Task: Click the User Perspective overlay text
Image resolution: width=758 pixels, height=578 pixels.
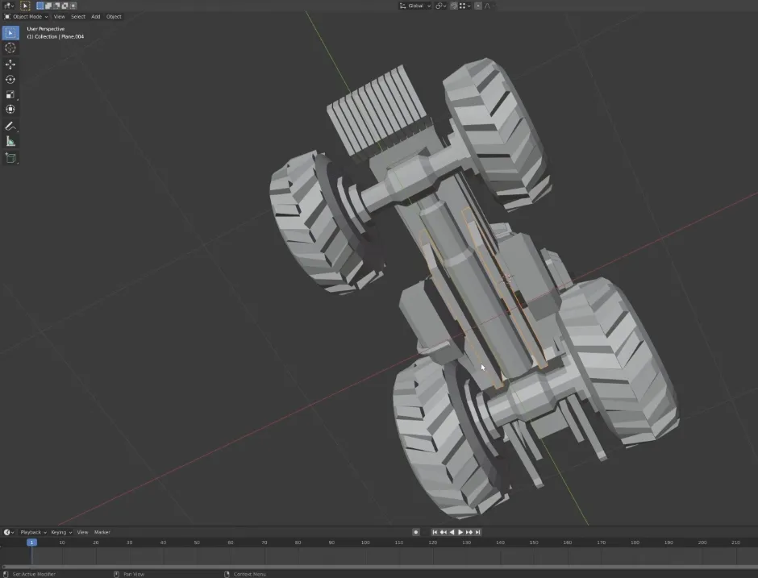Action: pyautogui.click(x=45, y=29)
